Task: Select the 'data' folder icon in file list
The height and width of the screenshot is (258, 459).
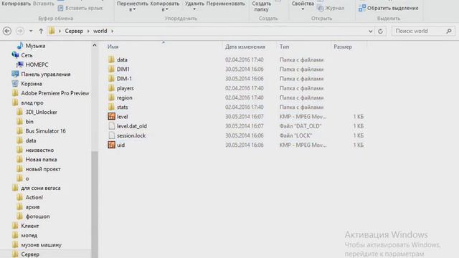Action: (111, 59)
